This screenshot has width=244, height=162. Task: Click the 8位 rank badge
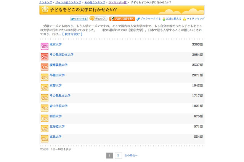[45, 118]
